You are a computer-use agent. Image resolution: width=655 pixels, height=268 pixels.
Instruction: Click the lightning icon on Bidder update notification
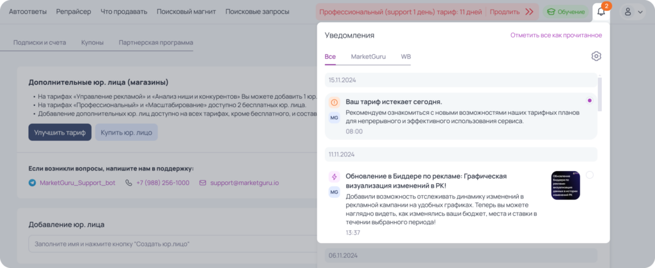pos(334,177)
